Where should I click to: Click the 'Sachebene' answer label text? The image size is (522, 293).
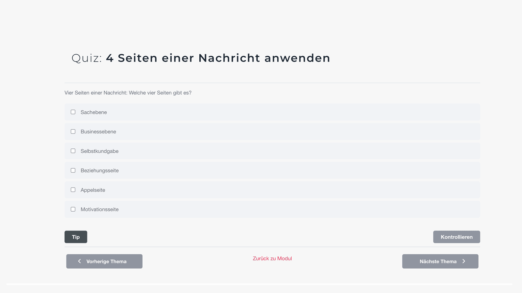click(x=94, y=112)
